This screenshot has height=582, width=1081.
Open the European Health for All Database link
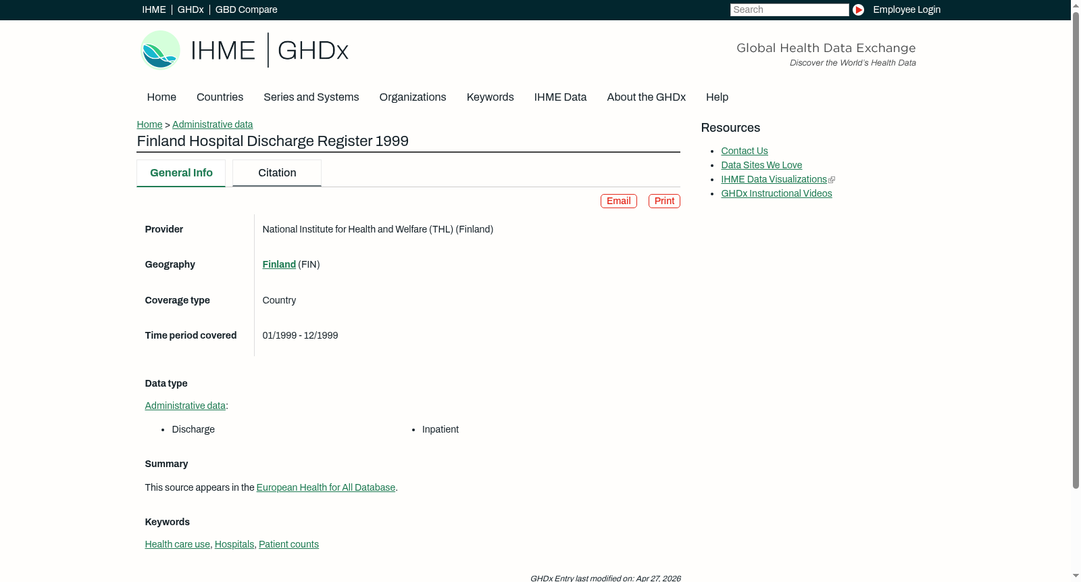326,487
